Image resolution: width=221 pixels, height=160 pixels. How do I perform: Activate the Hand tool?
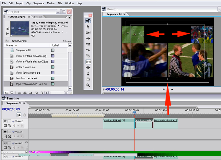point(88,79)
